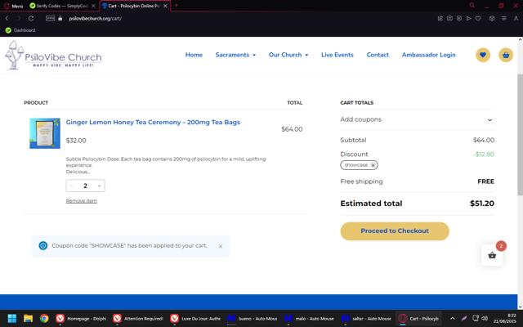Remove the showcase coupon chip
The height and width of the screenshot is (327, 523).
click(x=373, y=165)
